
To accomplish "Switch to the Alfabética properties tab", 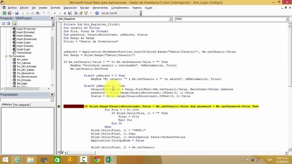I will (x=7, y=104).
